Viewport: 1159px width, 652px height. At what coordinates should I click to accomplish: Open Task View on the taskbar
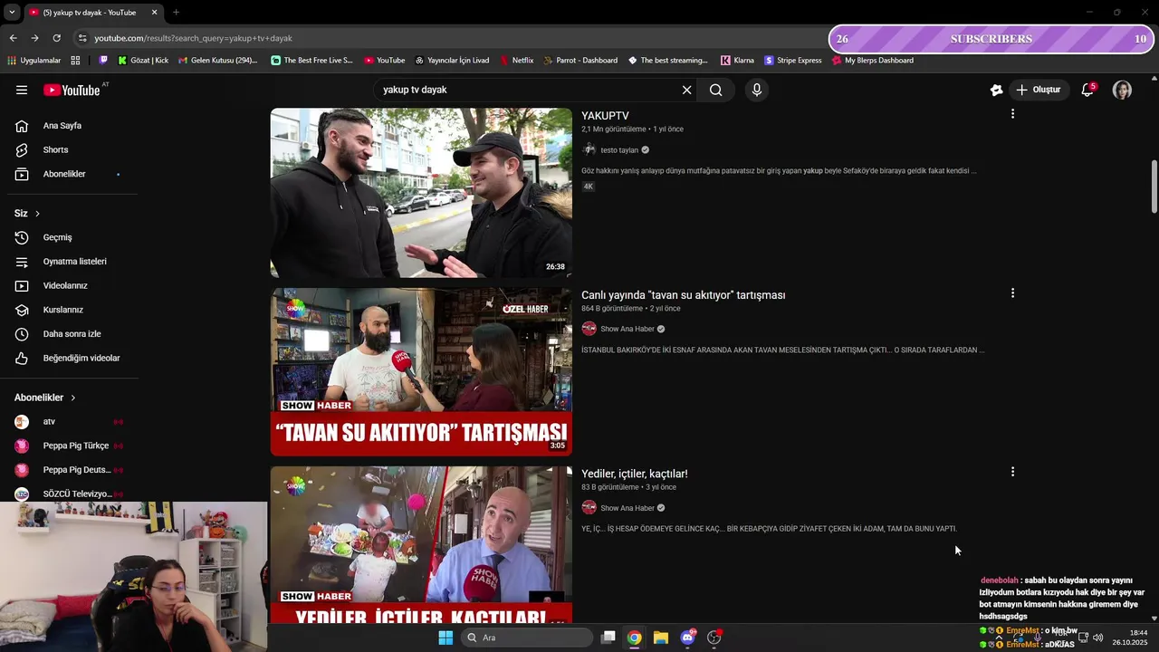click(x=608, y=638)
